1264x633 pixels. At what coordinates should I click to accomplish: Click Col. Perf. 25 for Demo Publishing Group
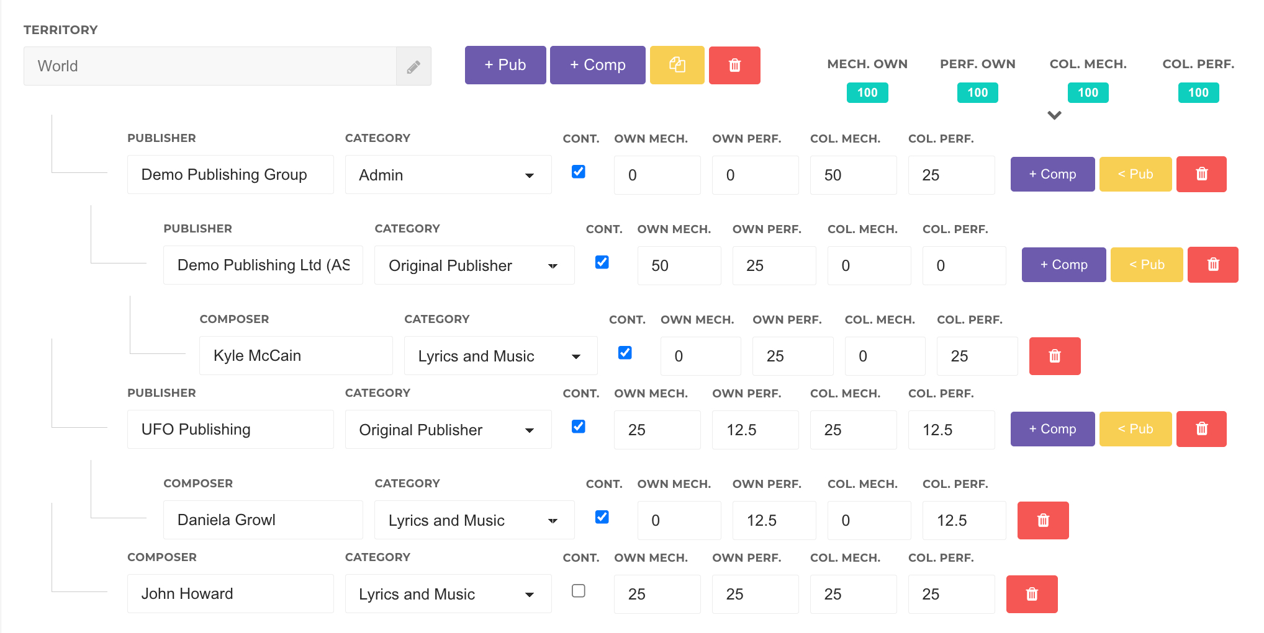(951, 175)
